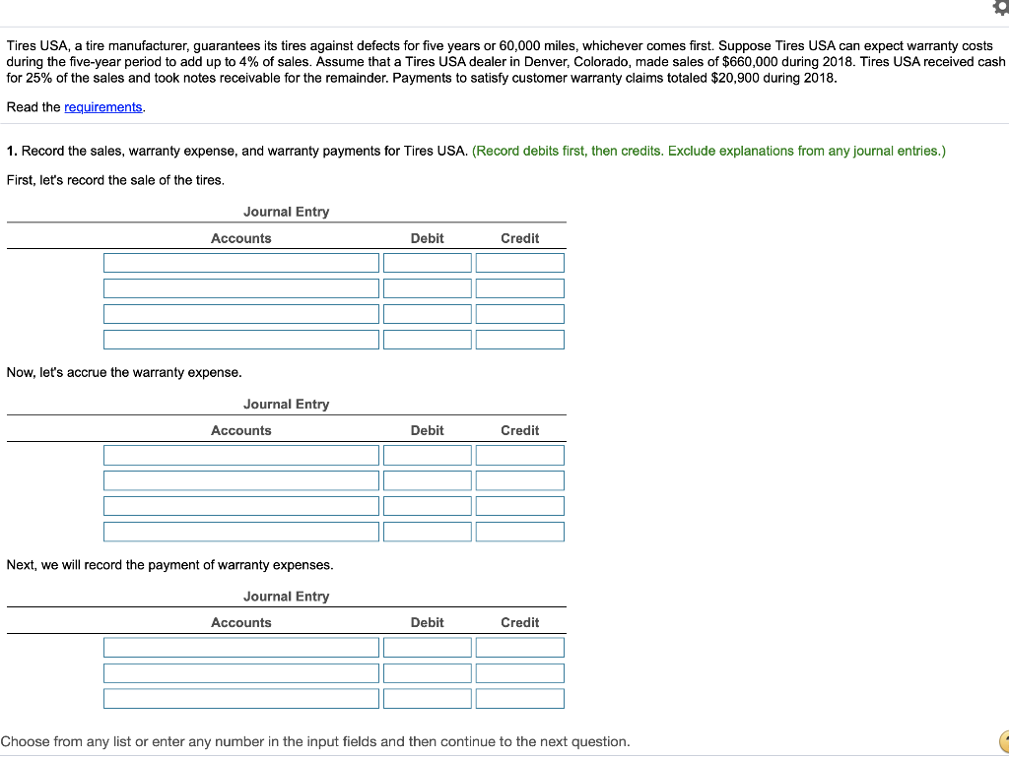Click the Credit field of the warranty payment last row
This screenshot has width=1009, height=758.
(x=519, y=698)
